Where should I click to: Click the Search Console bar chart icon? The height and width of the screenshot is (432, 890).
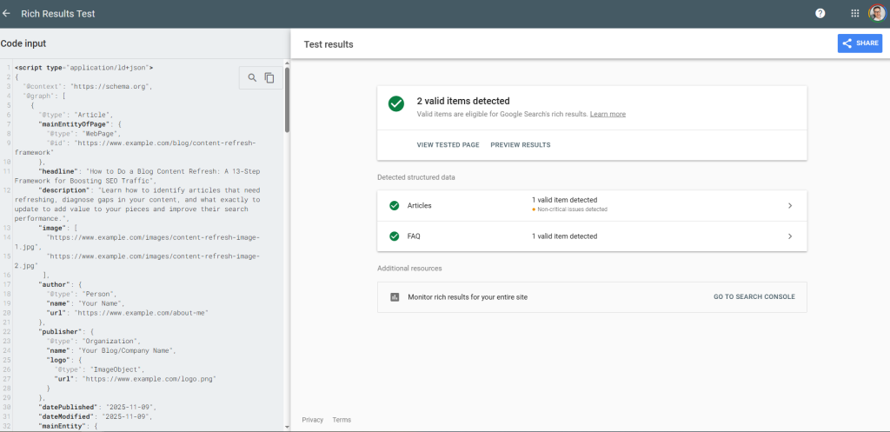[395, 297]
